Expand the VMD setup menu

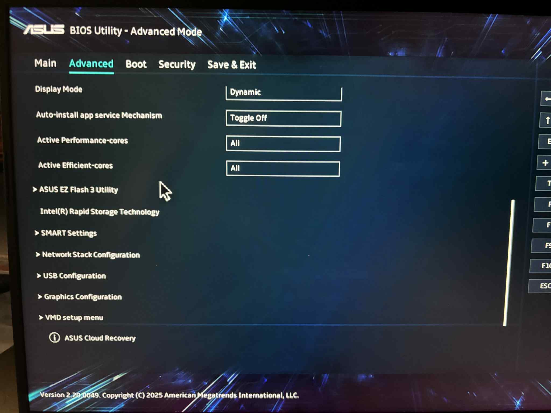[x=74, y=318]
